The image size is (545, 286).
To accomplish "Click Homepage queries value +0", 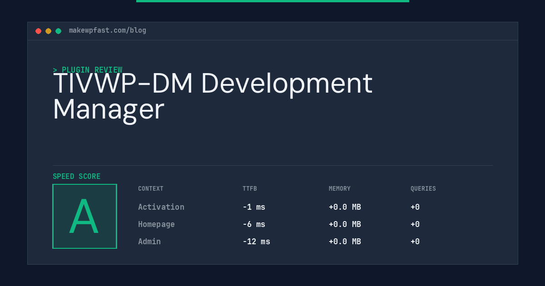I will pyautogui.click(x=415, y=224).
